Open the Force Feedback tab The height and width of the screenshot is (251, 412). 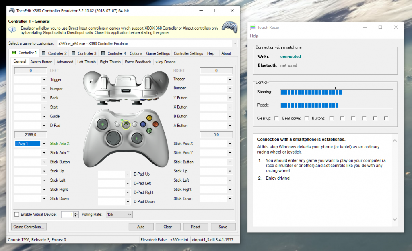click(138, 62)
